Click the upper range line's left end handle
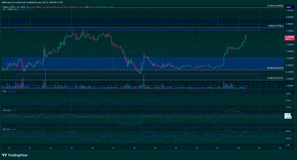Viewport: 297px width, 160px height. click(x=16, y=30)
